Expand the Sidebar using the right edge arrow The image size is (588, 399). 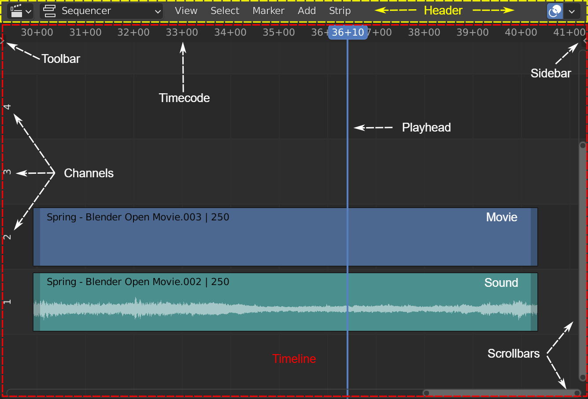[x=584, y=41]
